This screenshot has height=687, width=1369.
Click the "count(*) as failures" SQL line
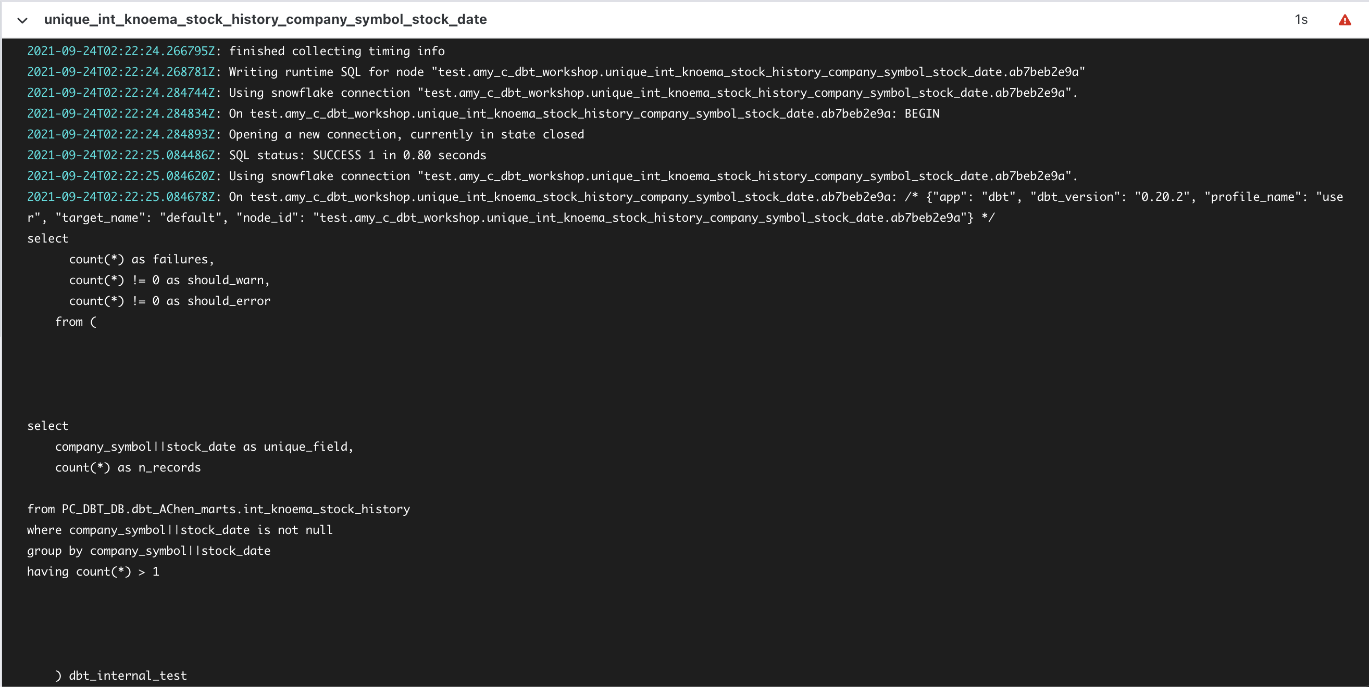click(x=141, y=259)
